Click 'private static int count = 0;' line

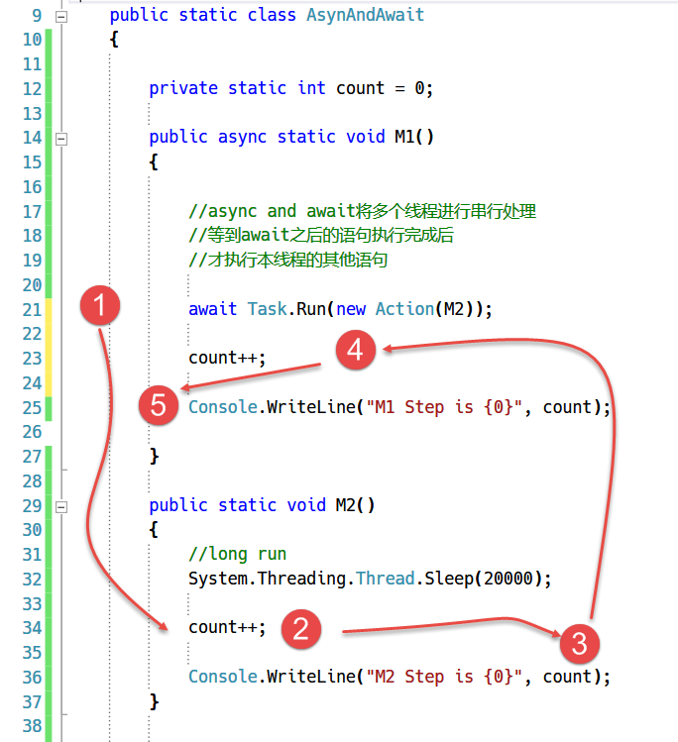click(x=290, y=88)
